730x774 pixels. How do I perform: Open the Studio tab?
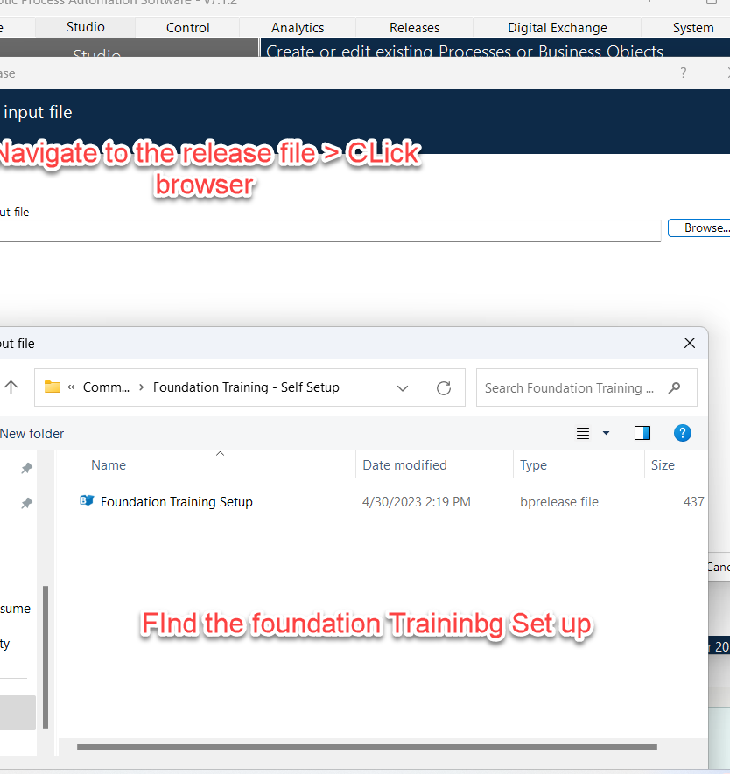85,27
